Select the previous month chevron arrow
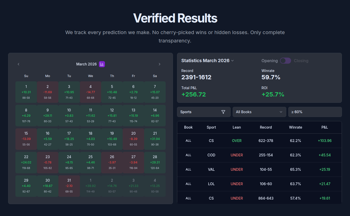This screenshot has height=216, width=350. coord(18,64)
